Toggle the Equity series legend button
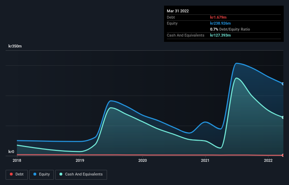This screenshot has width=289, height=185. point(42,174)
